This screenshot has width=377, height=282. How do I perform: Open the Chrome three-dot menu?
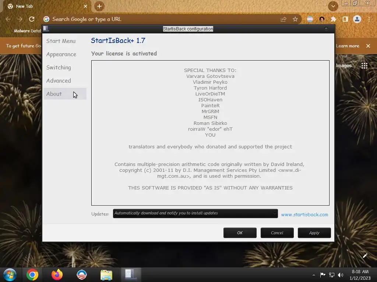(369, 19)
